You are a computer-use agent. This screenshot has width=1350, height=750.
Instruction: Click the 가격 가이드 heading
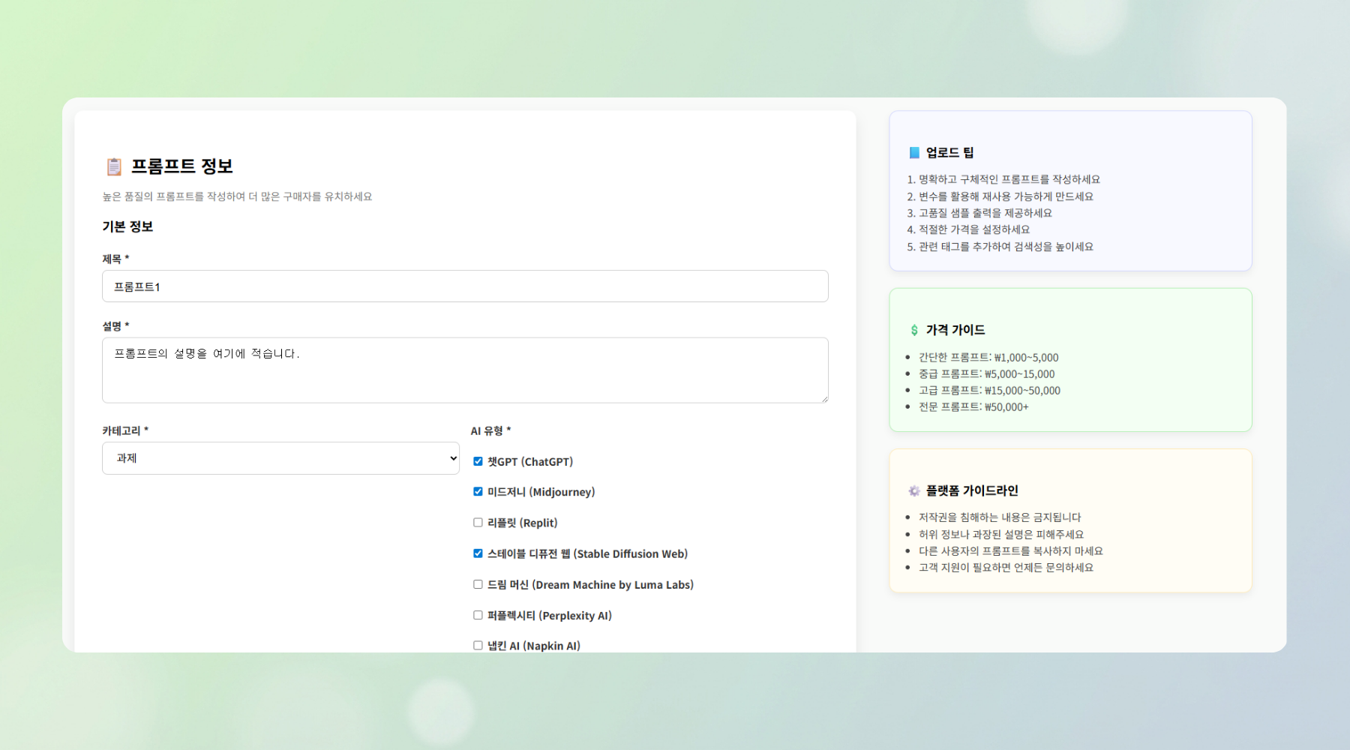[955, 330]
